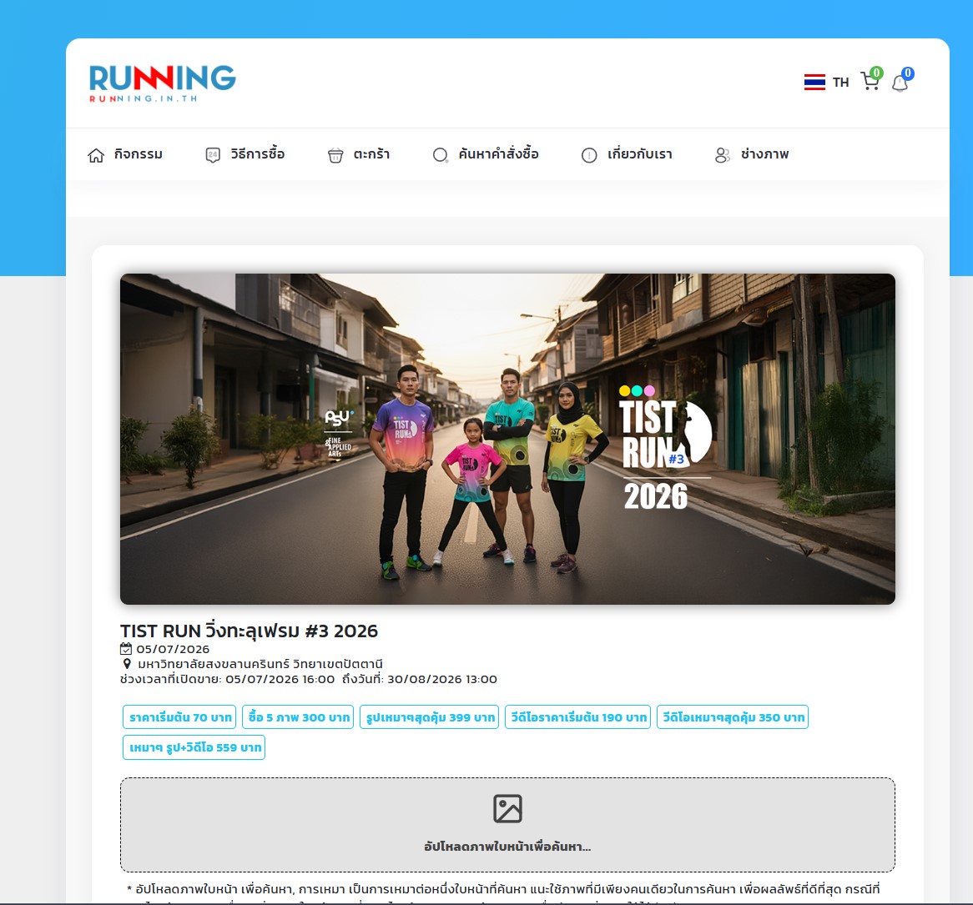Go to the กิจกรรม menu item
The height and width of the screenshot is (905, 973).
pyautogui.click(x=138, y=154)
